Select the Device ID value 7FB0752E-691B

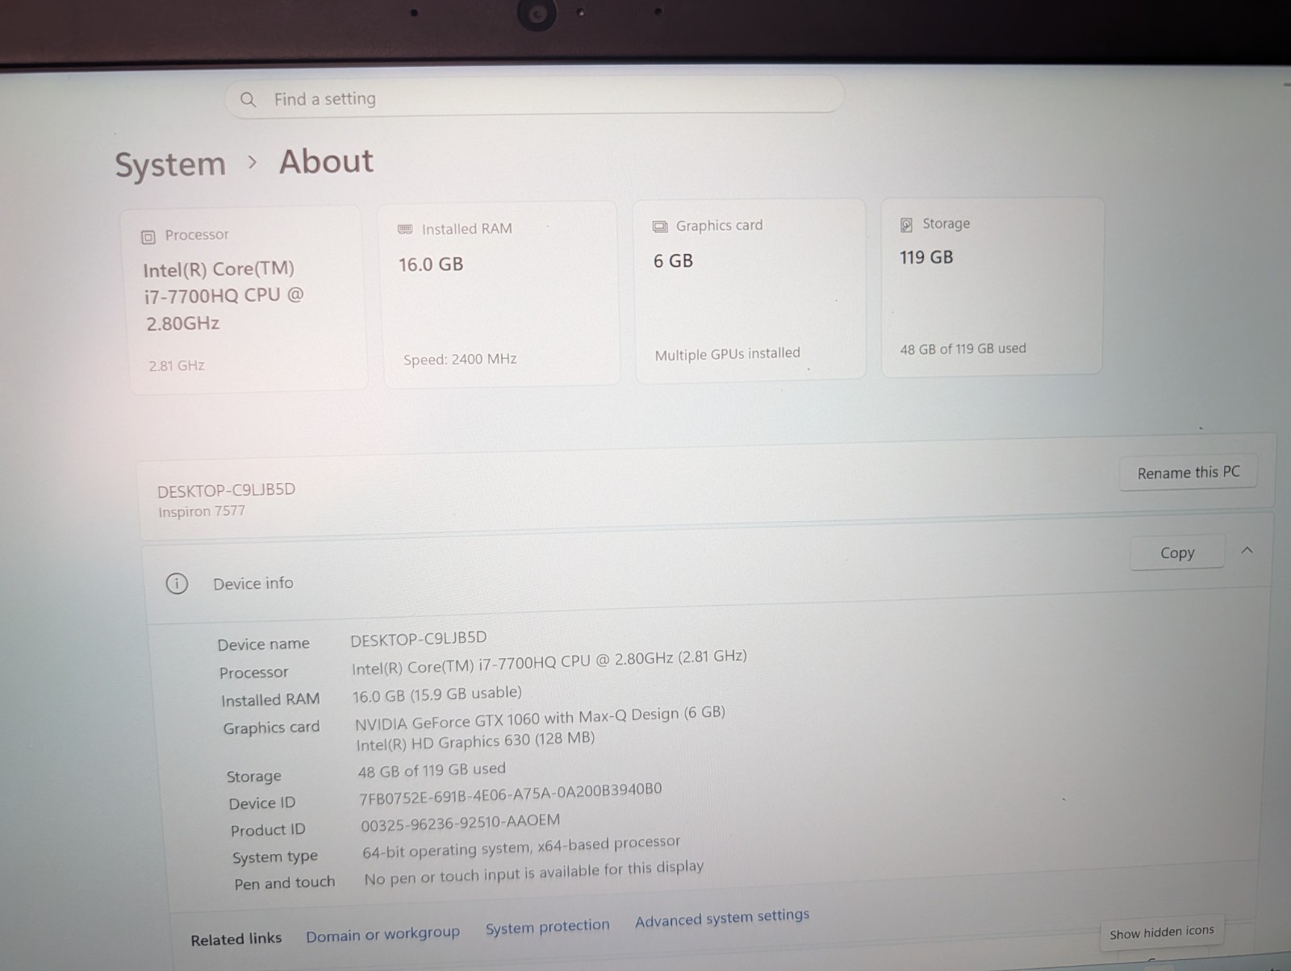tap(511, 794)
